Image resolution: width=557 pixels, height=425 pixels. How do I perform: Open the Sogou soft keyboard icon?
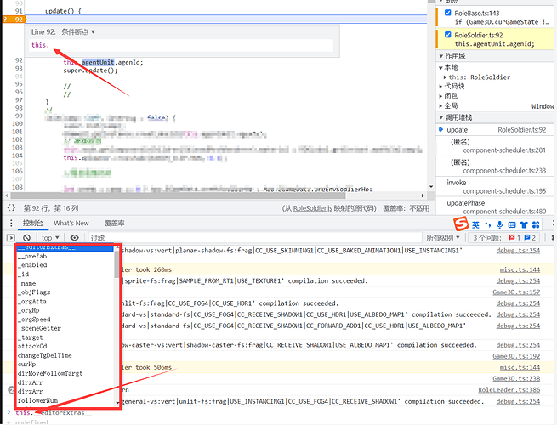tap(512, 224)
